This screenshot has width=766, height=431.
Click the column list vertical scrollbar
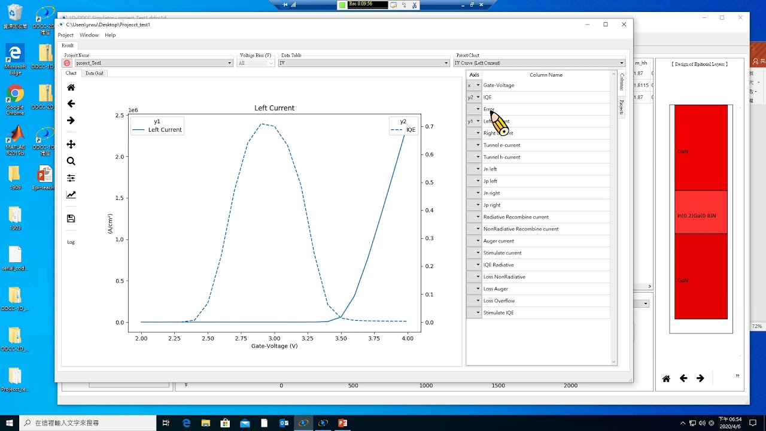[613, 217]
